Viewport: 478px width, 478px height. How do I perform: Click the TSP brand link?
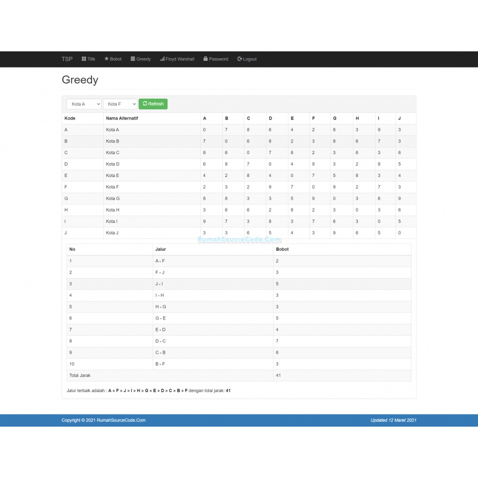(x=67, y=59)
